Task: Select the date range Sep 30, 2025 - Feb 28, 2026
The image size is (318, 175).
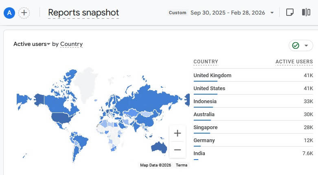Action: [x=228, y=13]
